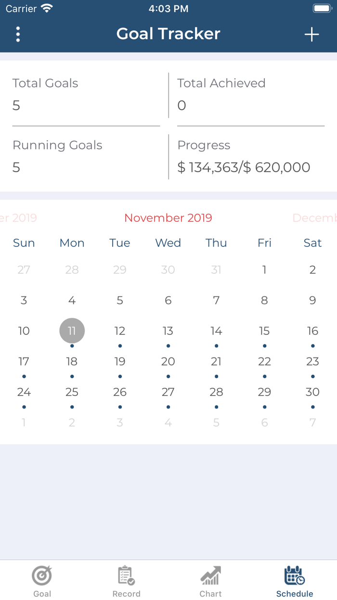The height and width of the screenshot is (600, 337).
Task: Tap the Schedule calendar icon
Action: [x=295, y=575]
